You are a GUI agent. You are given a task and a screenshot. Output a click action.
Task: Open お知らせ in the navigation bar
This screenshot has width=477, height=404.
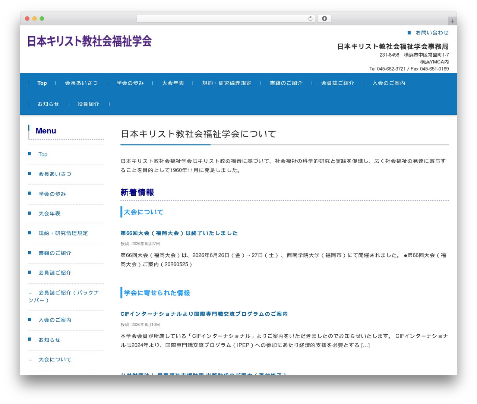[48, 104]
